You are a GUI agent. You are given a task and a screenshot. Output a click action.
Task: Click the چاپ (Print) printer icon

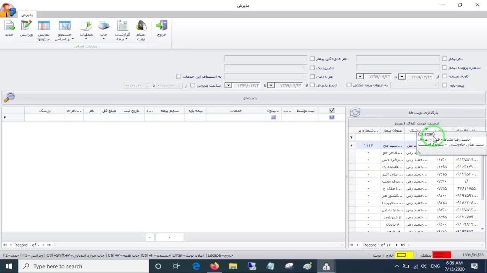click(103, 26)
